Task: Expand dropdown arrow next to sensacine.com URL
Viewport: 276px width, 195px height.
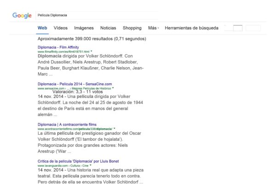Action: point(112,88)
